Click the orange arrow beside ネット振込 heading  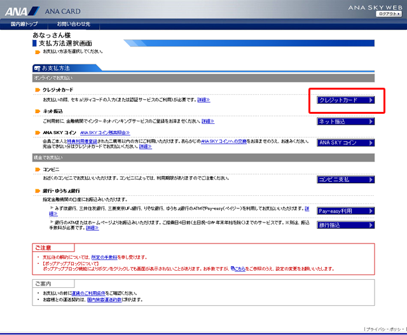[38, 111]
